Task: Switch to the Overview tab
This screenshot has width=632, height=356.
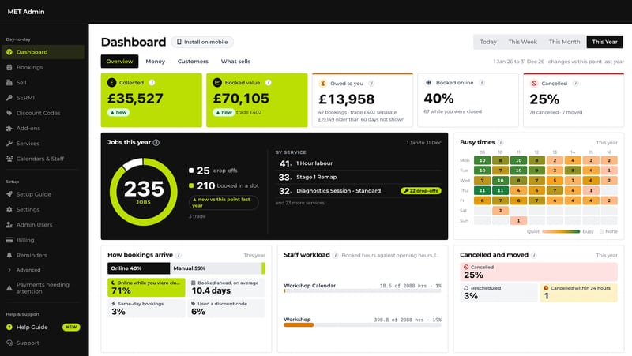Action: click(119, 62)
